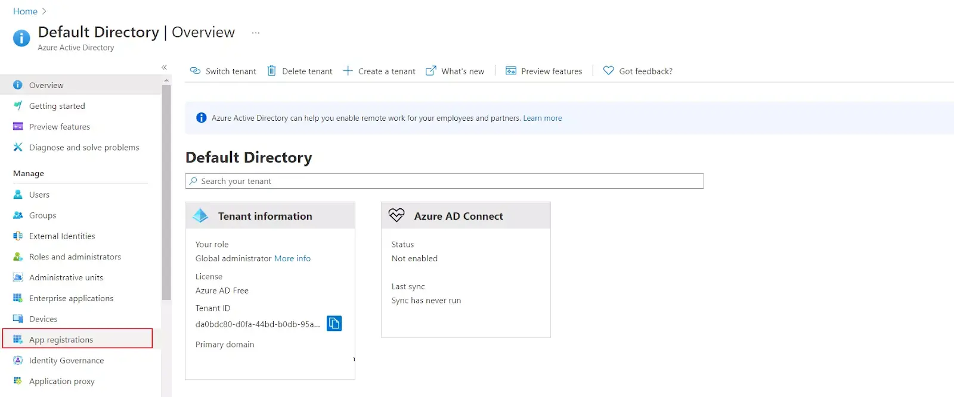Open Identity Governance menu item
The height and width of the screenshot is (397, 954).
coord(80,361)
